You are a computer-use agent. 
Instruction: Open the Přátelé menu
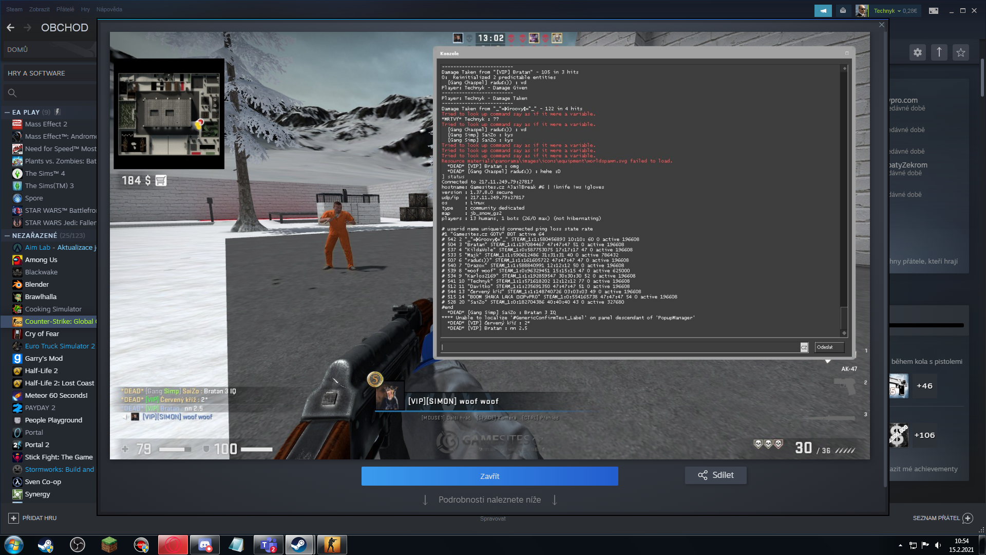pyautogui.click(x=65, y=9)
